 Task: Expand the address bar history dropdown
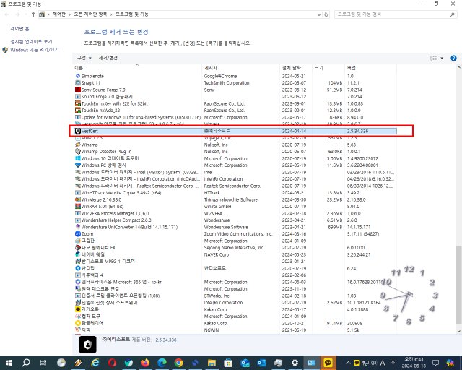[319, 14]
